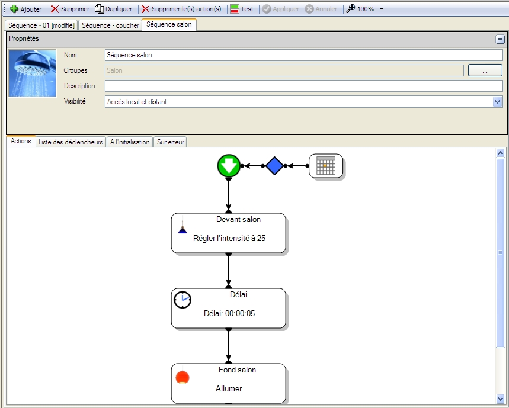Click the Dupliquer toolbar icon
509x408 pixels.
tap(100, 9)
